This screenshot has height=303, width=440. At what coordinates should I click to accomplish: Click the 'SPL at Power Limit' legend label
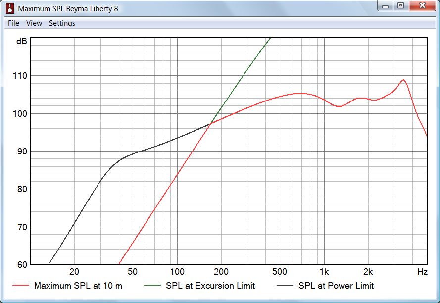coord(336,286)
